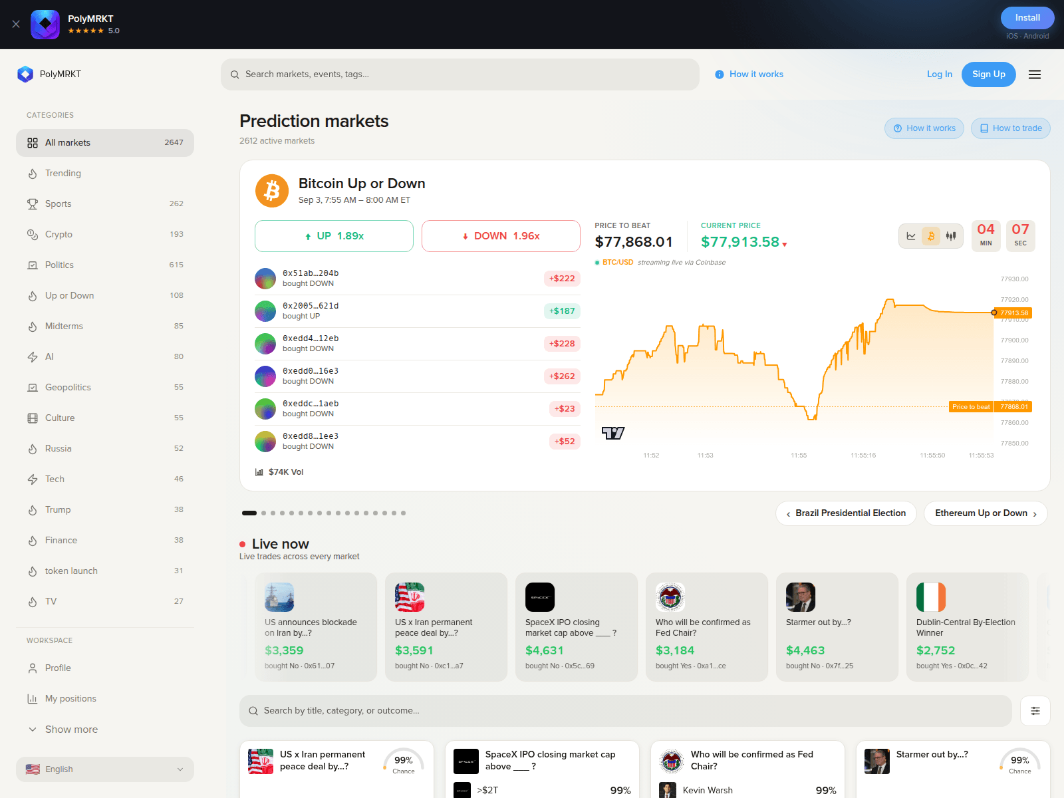Image resolution: width=1064 pixels, height=798 pixels.
Task: Switch to line chart view
Action: click(x=911, y=236)
